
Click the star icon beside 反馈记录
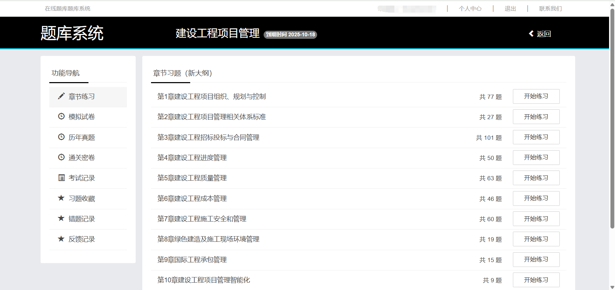click(61, 239)
